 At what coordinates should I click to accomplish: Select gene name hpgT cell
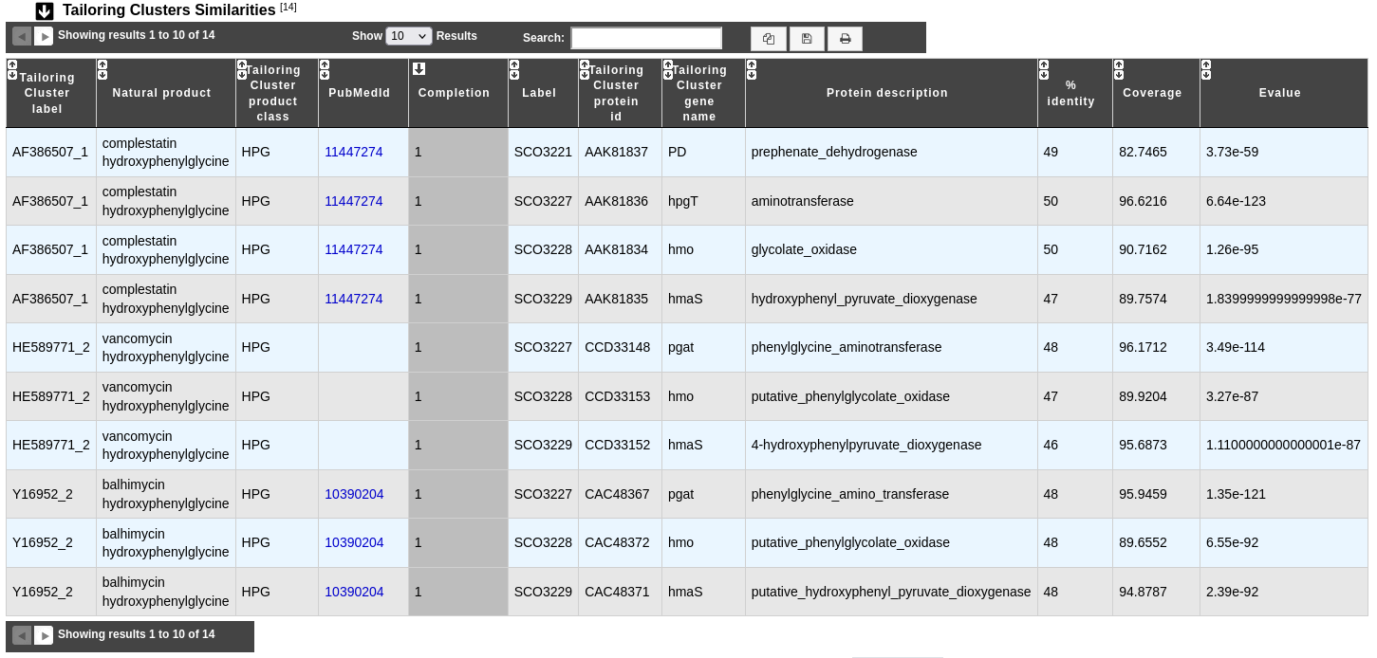pyautogui.click(x=703, y=201)
